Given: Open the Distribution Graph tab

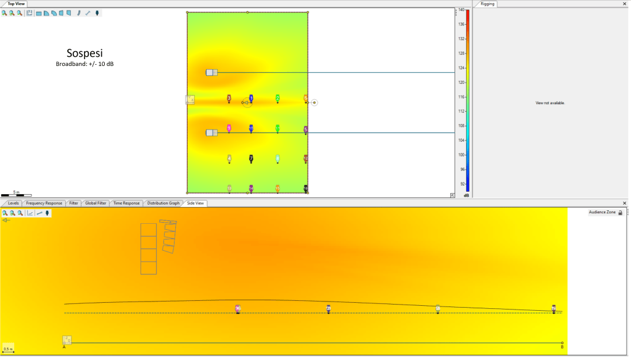Looking at the screenshot, I should coord(163,203).
